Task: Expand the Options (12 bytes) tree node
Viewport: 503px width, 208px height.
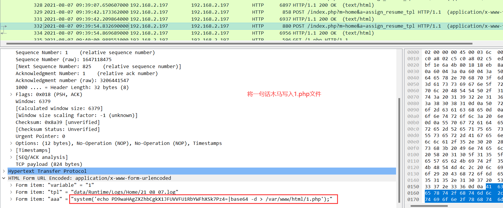Action: pyautogui.click(x=11, y=143)
